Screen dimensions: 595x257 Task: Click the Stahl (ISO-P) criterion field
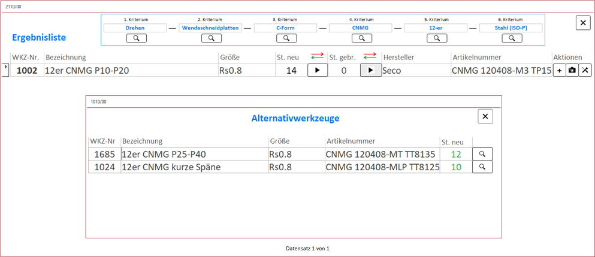[x=511, y=28]
